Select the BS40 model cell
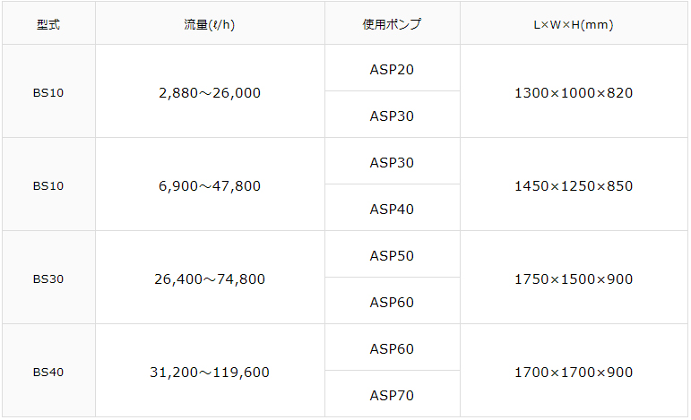 pyautogui.click(x=48, y=373)
